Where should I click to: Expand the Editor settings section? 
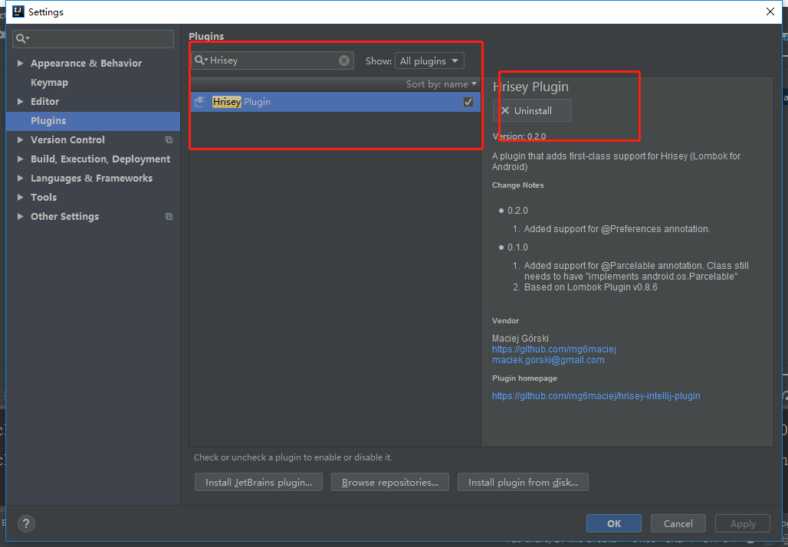click(x=21, y=101)
